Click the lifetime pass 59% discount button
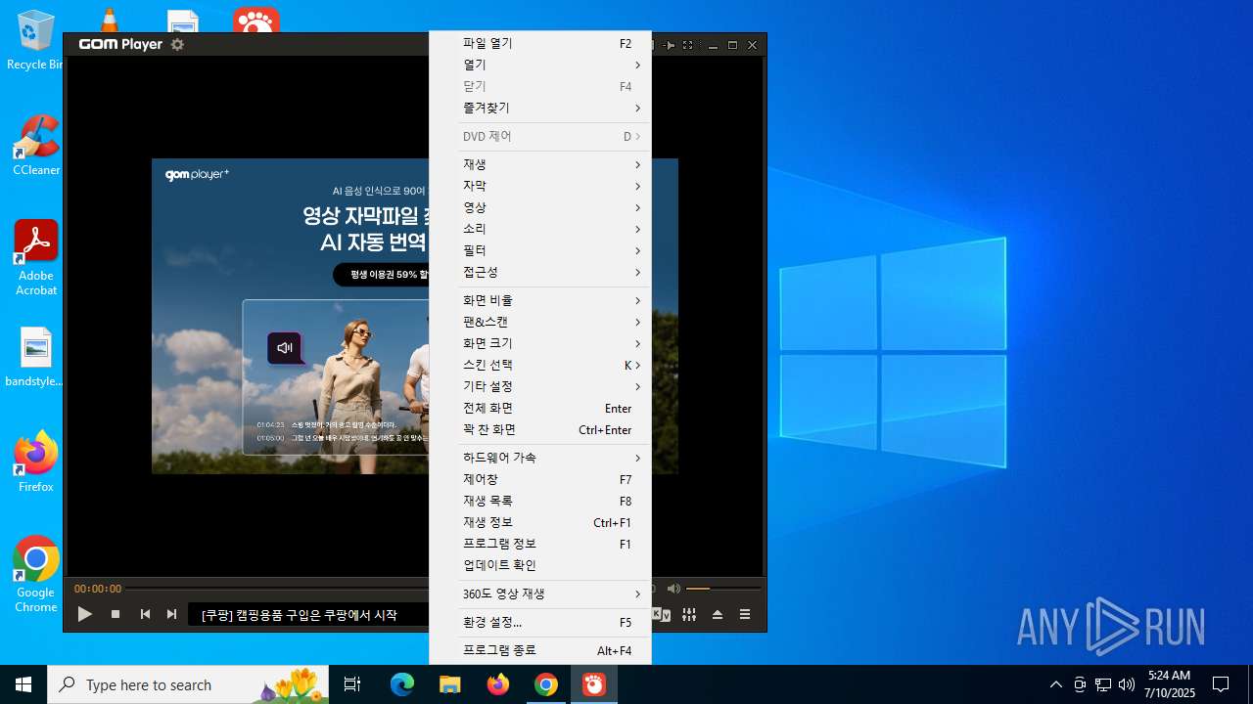The image size is (1253, 704). pyautogui.click(x=382, y=275)
